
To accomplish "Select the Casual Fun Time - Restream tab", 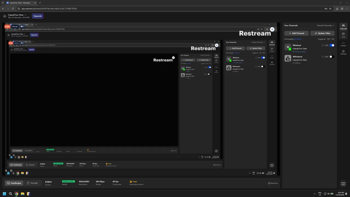I will [21, 3].
